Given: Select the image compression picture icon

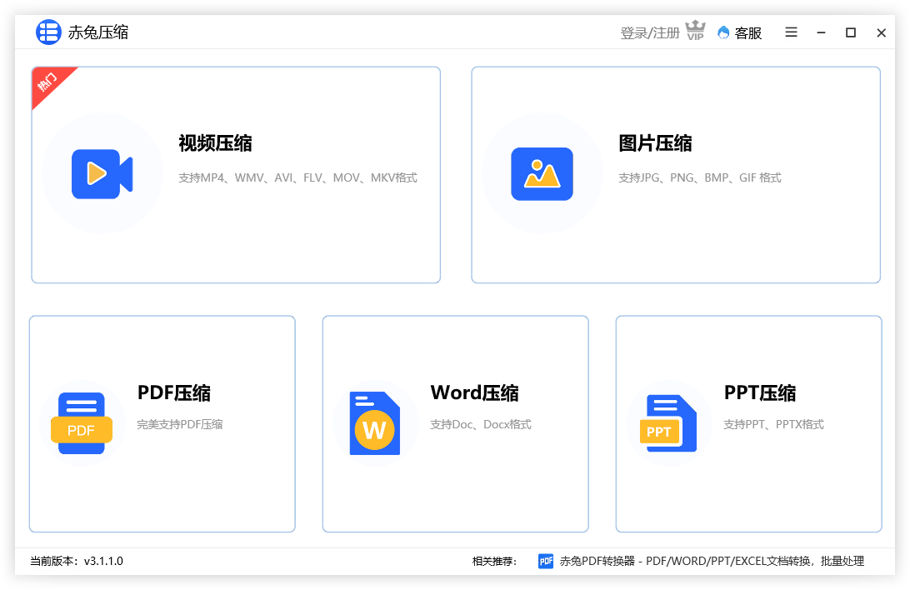Looking at the screenshot, I should 542,174.
